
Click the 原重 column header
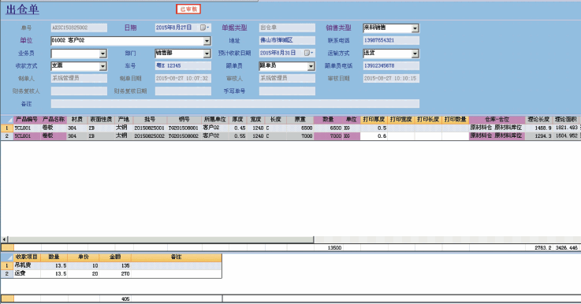click(x=300, y=120)
